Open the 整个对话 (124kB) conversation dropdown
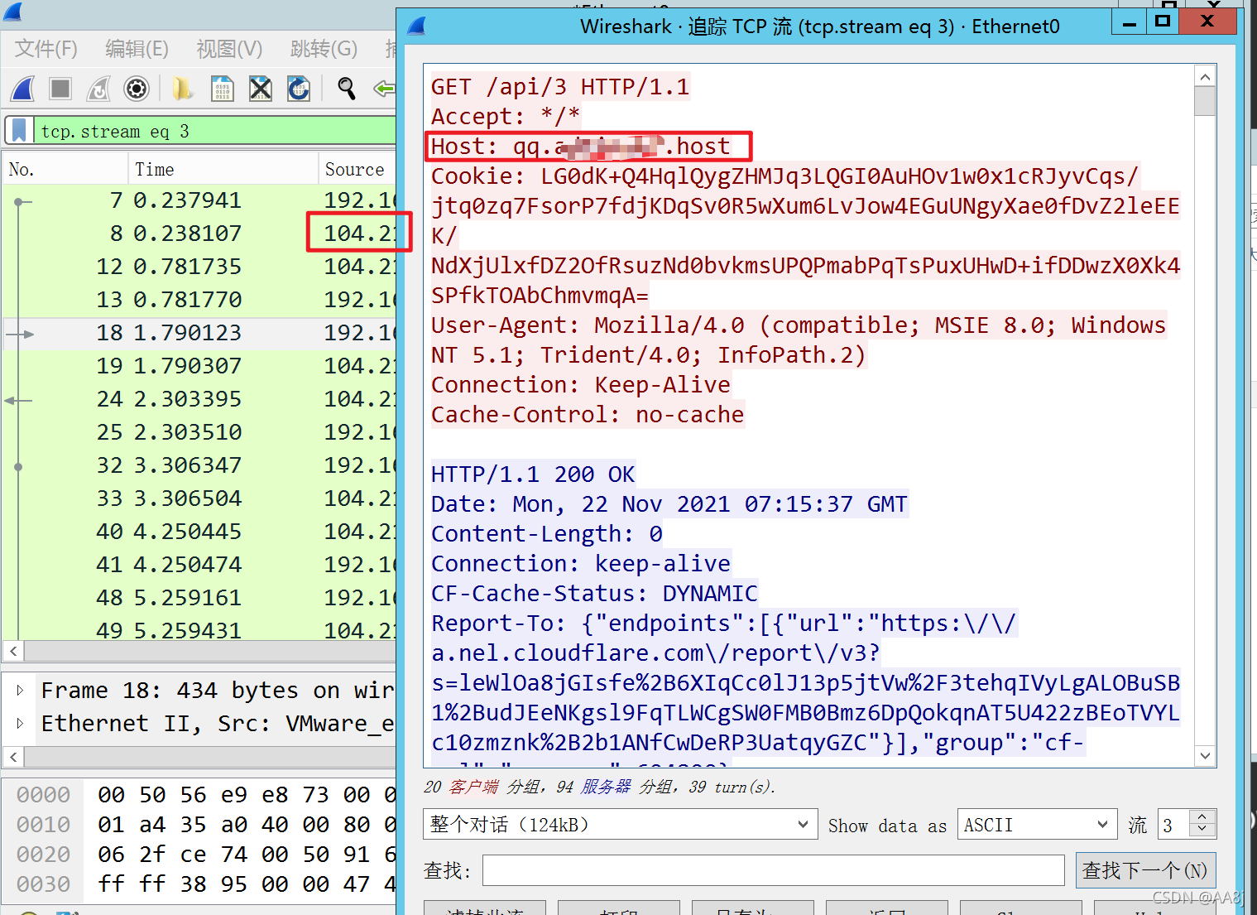 click(621, 825)
